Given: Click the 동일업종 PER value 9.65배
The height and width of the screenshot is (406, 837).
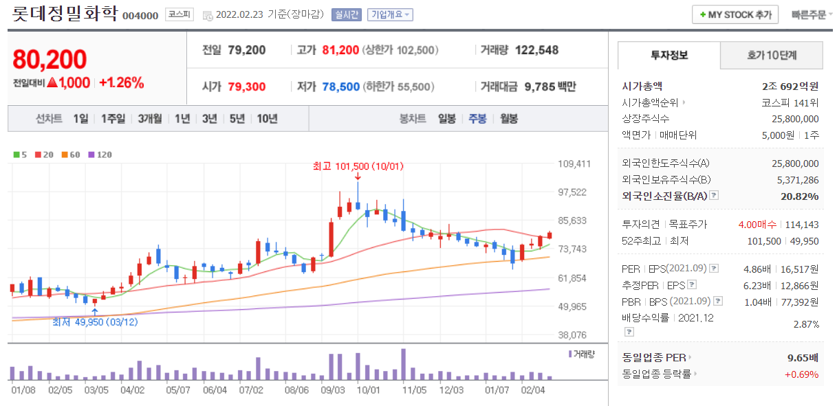Looking at the screenshot, I should pyautogui.click(x=803, y=358).
